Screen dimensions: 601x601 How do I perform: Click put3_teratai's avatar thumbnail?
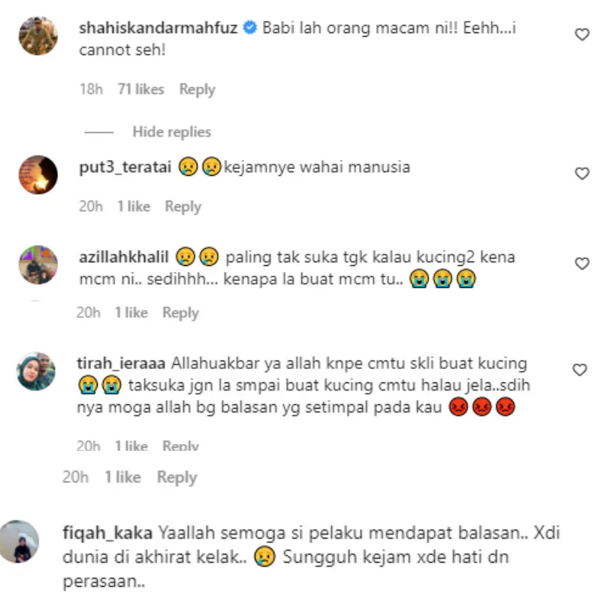coord(38,175)
